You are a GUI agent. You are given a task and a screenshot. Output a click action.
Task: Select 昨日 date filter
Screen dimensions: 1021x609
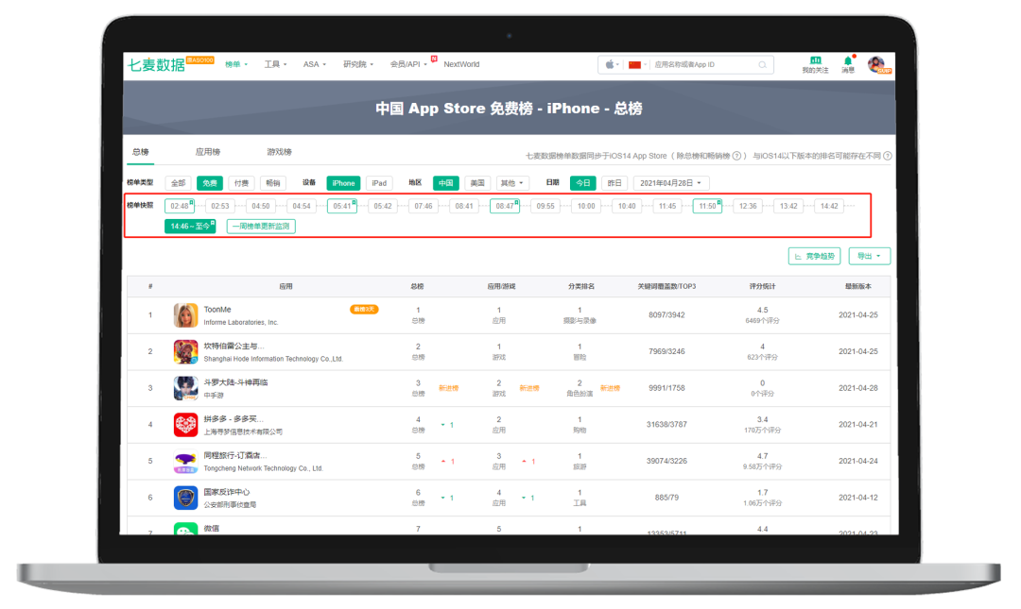point(614,183)
